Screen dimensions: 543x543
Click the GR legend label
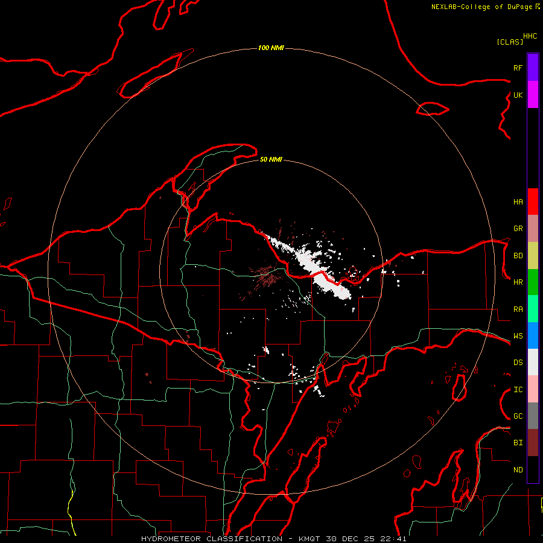click(x=518, y=229)
